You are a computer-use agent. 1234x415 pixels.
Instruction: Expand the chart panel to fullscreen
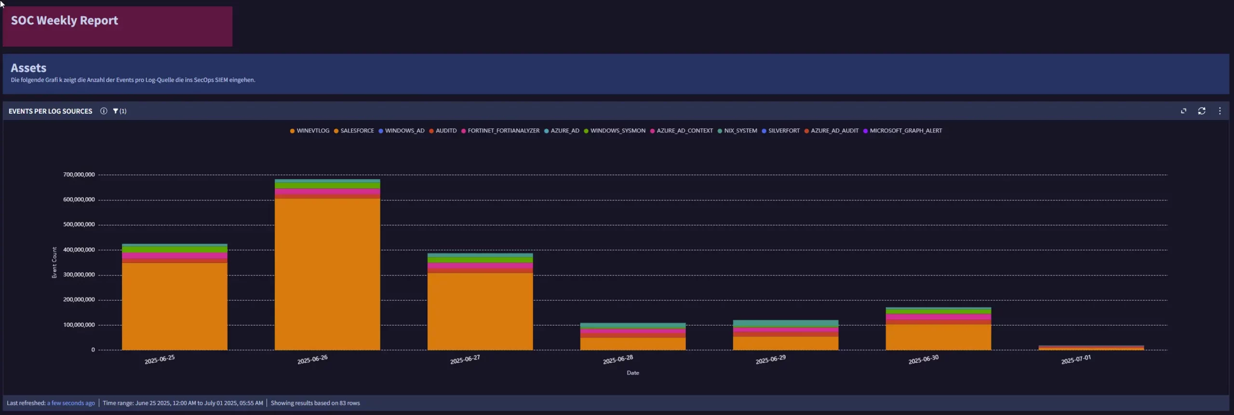pos(1183,111)
